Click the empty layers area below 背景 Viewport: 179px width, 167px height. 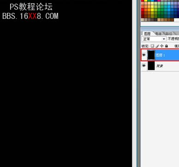160,118
